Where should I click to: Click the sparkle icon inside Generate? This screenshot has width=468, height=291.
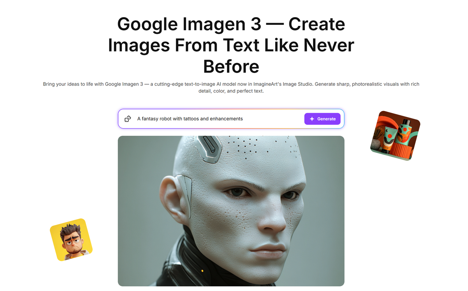312,119
